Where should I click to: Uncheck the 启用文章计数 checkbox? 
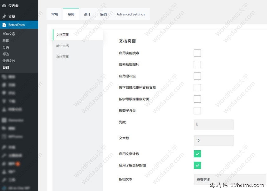pos(197,154)
